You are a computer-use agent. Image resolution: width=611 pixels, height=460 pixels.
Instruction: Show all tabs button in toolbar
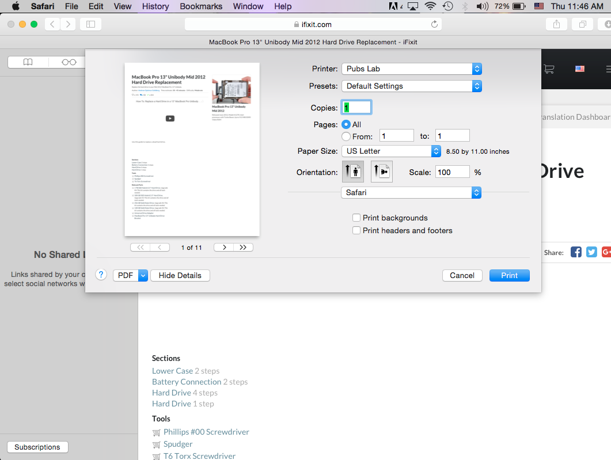582,24
